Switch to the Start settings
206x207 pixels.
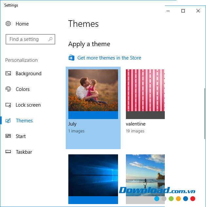[x=21, y=136]
